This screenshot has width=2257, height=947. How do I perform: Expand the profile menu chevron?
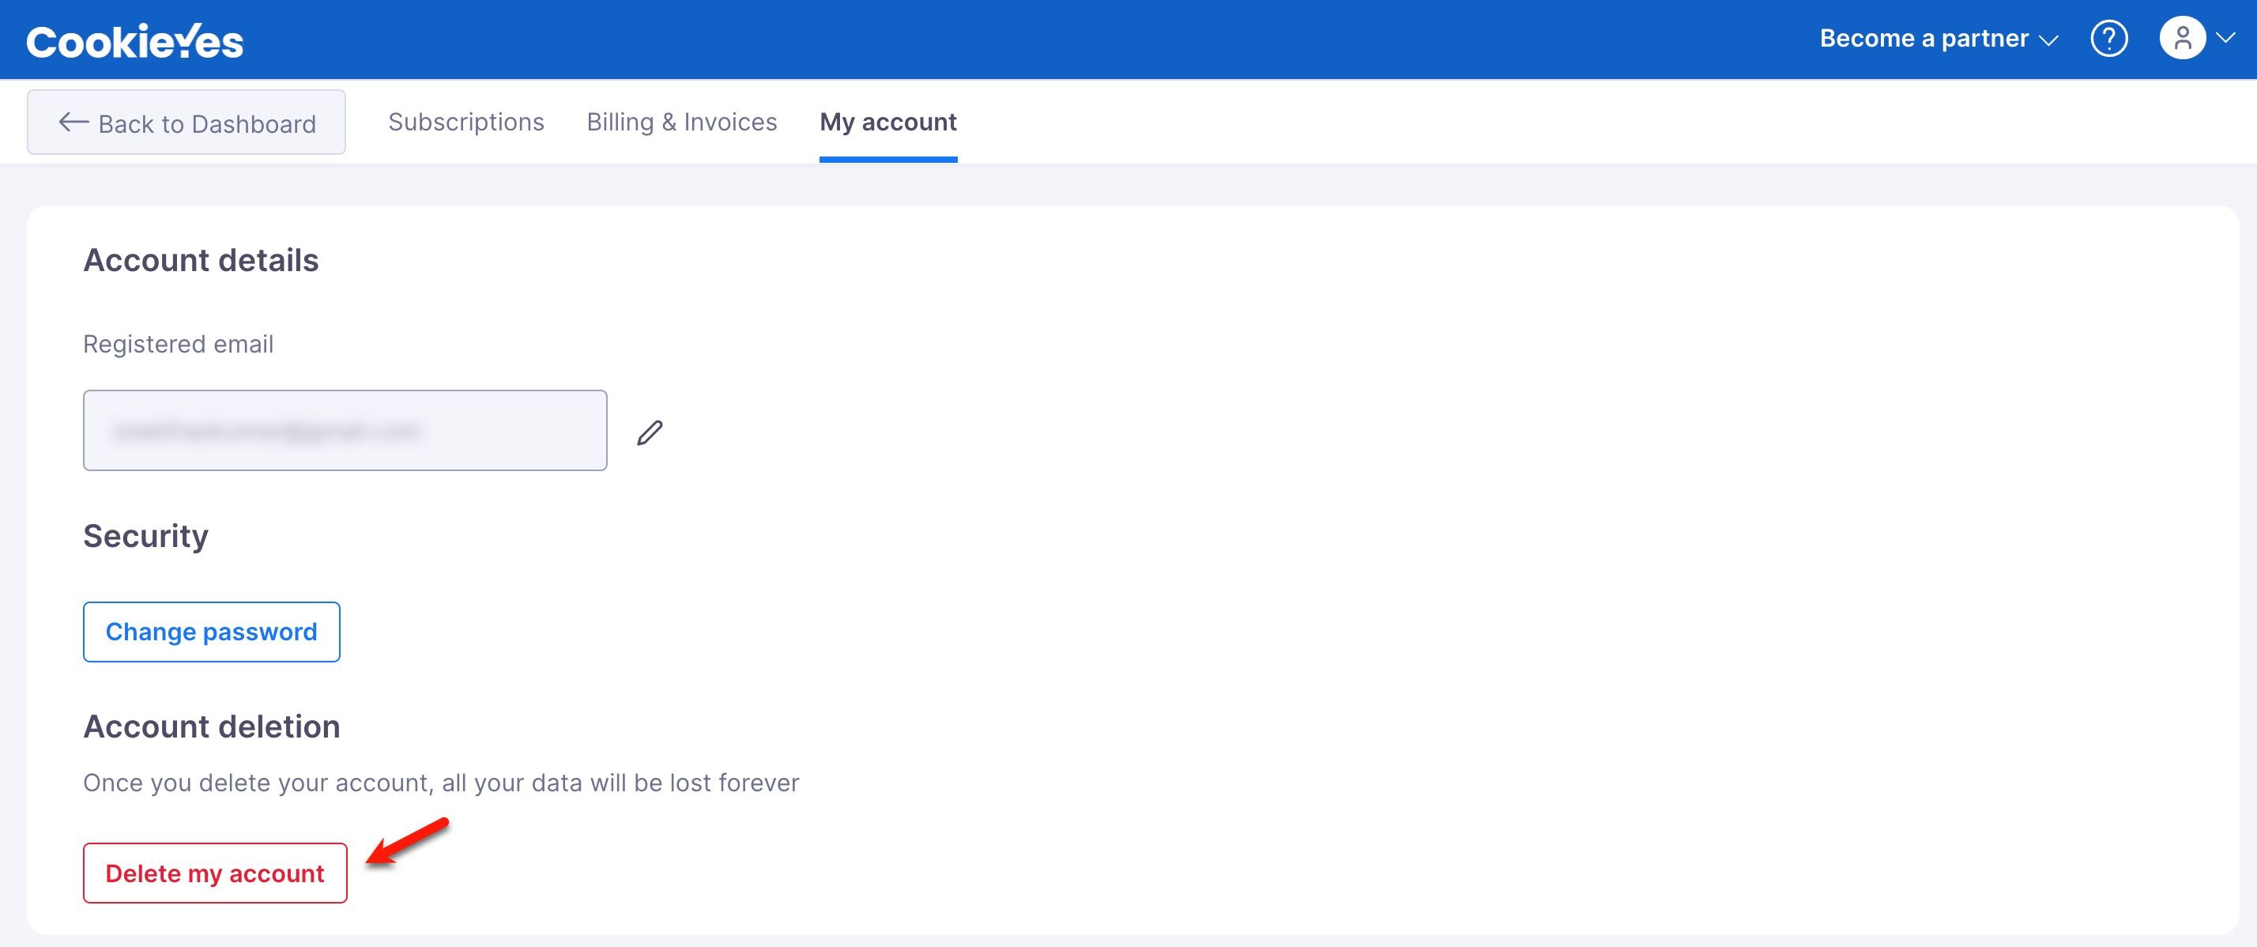(2225, 38)
